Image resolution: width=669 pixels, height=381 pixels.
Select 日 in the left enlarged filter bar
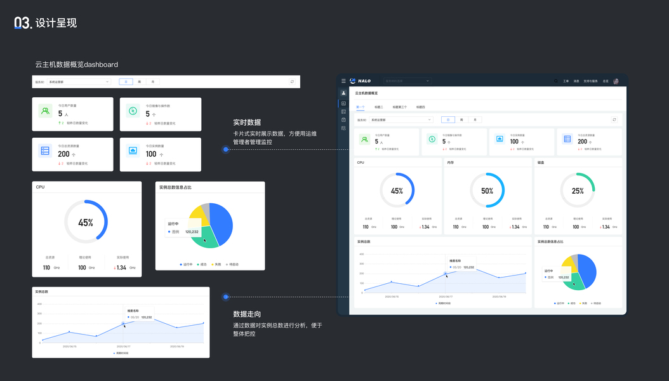click(126, 81)
